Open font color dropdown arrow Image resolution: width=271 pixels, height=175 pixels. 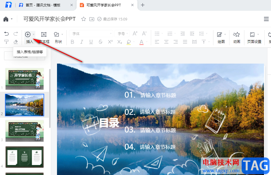147,42
